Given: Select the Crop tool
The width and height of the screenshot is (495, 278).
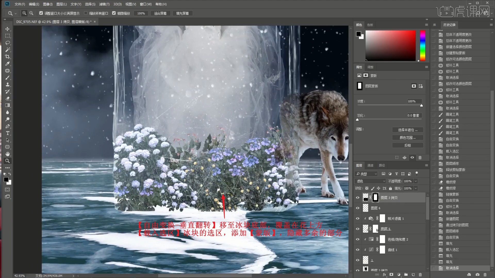Looking at the screenshot, I should (7, 57).
